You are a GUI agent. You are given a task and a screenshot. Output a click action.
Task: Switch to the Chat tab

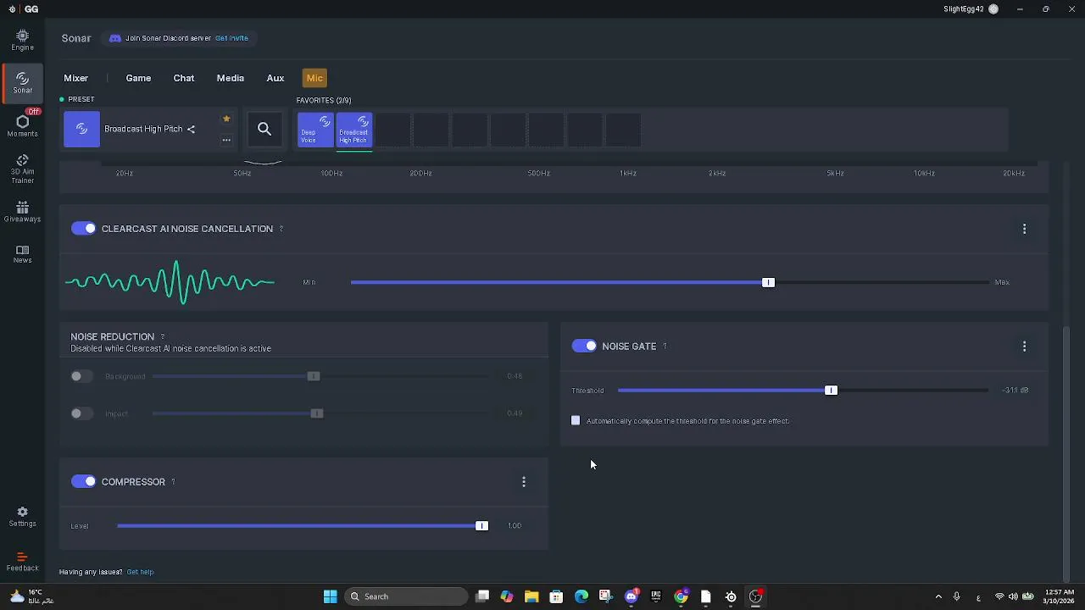point(184,78)
